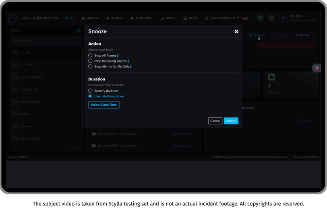
Task: Focus the Search sites input field
Action: (46, 41)
